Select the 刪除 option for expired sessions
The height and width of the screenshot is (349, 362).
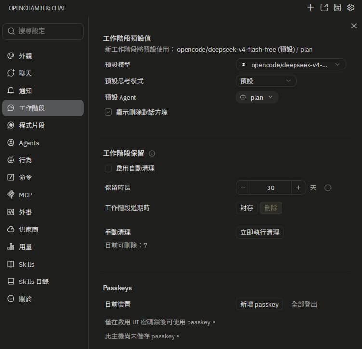point(270,208)
